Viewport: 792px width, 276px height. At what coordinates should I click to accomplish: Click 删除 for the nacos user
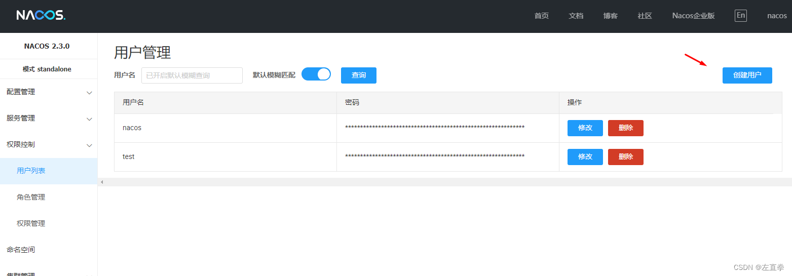[626, 128]
